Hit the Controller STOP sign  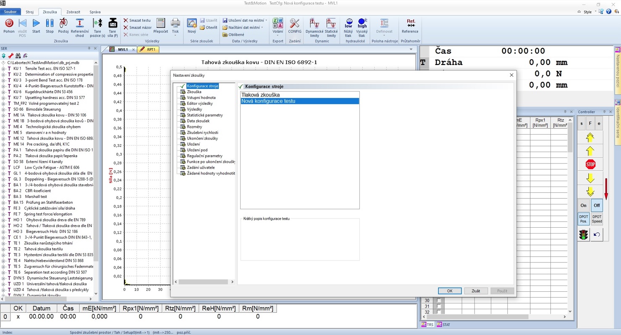pyautogui.click(x=590, y=164)
